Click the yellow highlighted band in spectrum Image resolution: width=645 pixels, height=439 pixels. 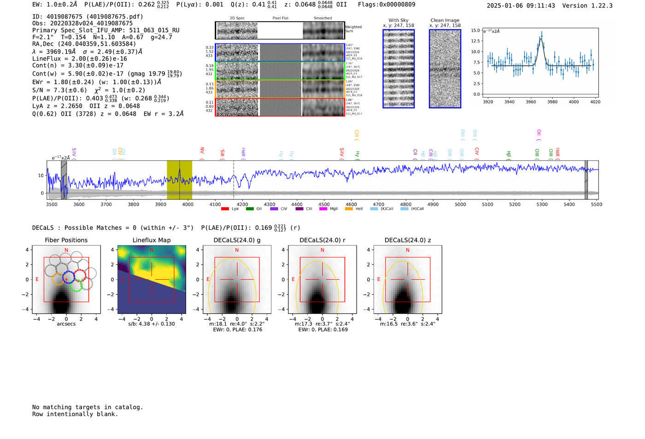click(179, 180)
